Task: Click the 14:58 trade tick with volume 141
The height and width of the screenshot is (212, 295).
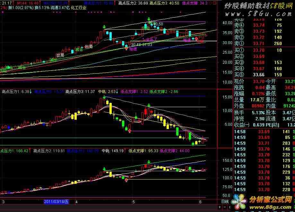Action: click(264, 132)
